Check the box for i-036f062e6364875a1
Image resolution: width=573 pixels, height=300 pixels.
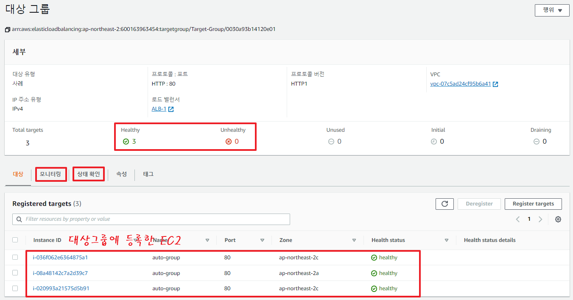tap(15, 257)
